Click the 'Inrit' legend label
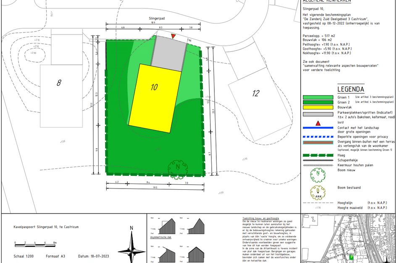 (x=341, y=122)
